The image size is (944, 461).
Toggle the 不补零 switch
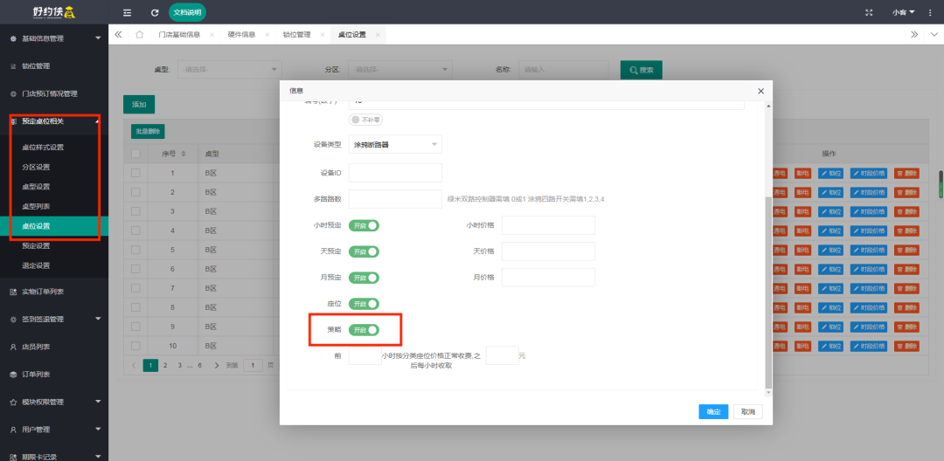pyautogui.click(x=366, y=120)
